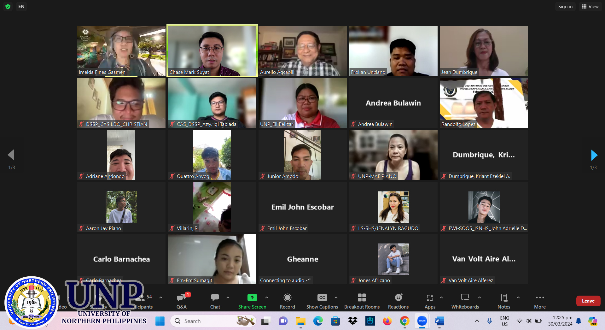The image size is (605, 330).
Task: Start recording with the Record button
Action: pyautogui.click(x=287, y=301)
